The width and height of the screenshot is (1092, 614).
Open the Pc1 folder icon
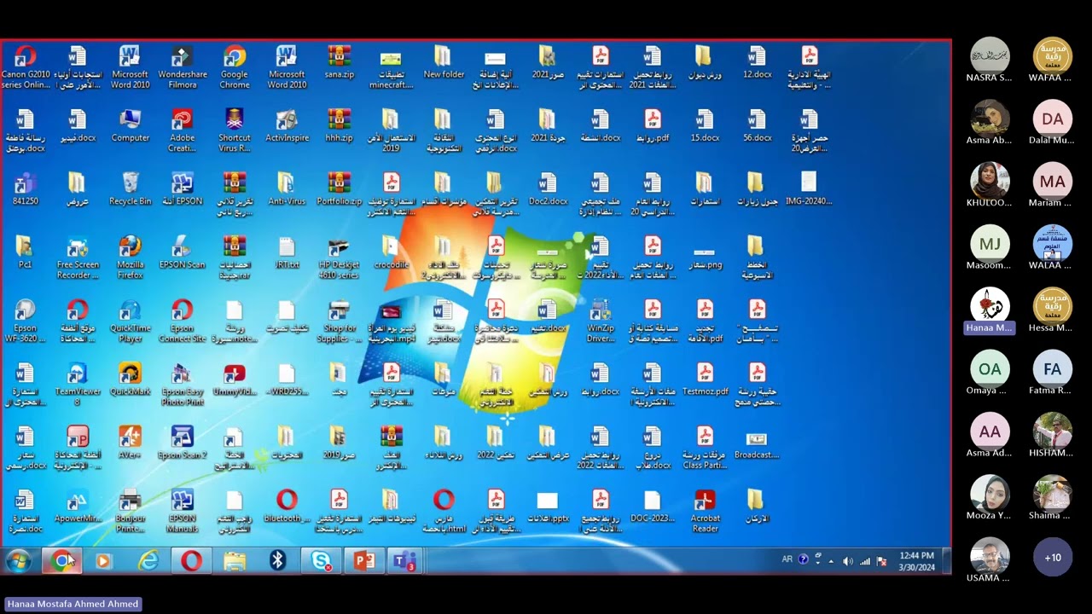(25, 252)
